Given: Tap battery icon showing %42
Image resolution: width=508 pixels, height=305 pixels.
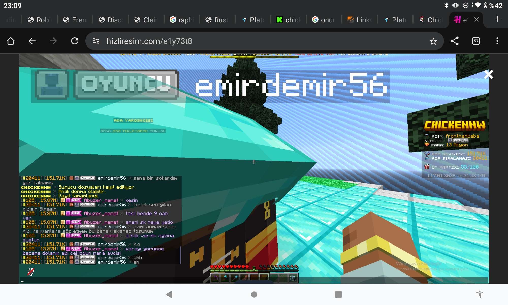Looking at the screenshot, I should coord(486,5).
